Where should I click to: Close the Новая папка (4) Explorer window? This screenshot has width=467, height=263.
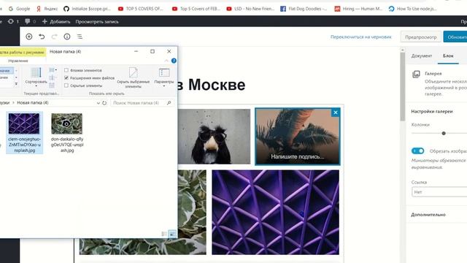(x=169, y=51)
